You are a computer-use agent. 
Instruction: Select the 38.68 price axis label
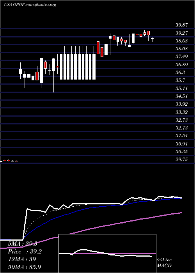[x=182, y=41]
